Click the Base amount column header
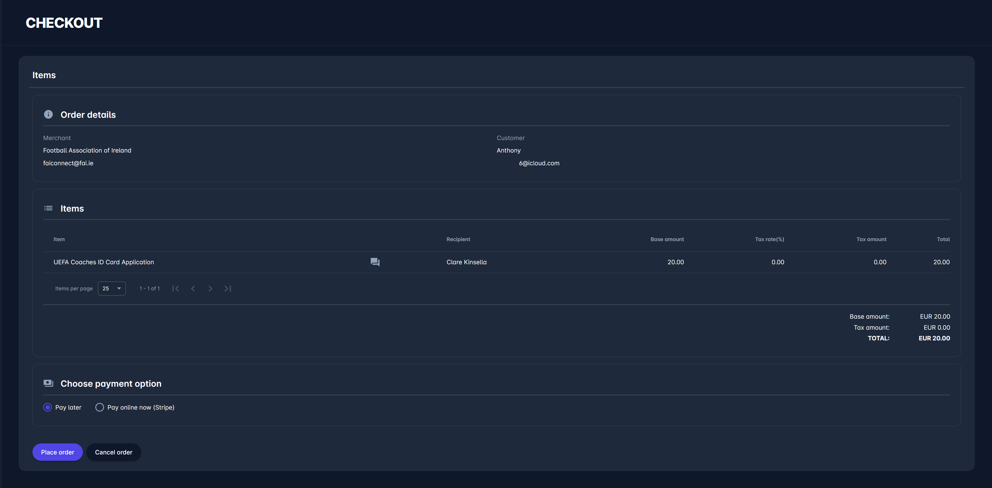The height and width of the screenshot is (488, 992). [x=667, y=239]
